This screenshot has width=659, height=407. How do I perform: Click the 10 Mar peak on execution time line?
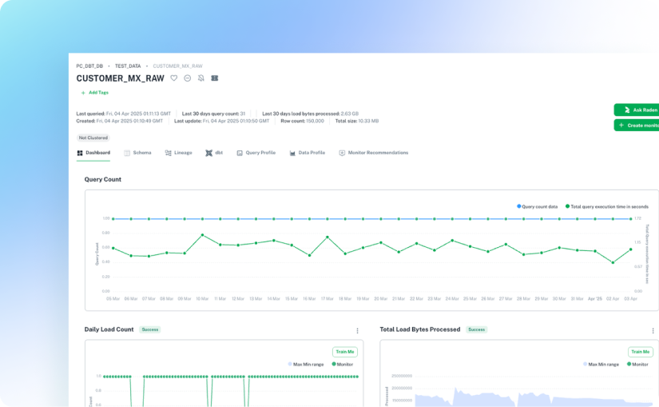point(203,235)
